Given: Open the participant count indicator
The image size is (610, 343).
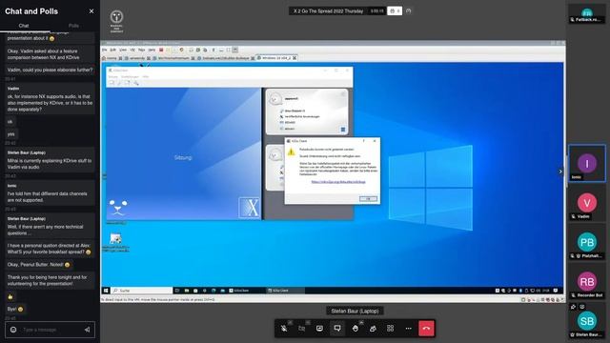Looking at the screenshot, I should click(395, 11).
